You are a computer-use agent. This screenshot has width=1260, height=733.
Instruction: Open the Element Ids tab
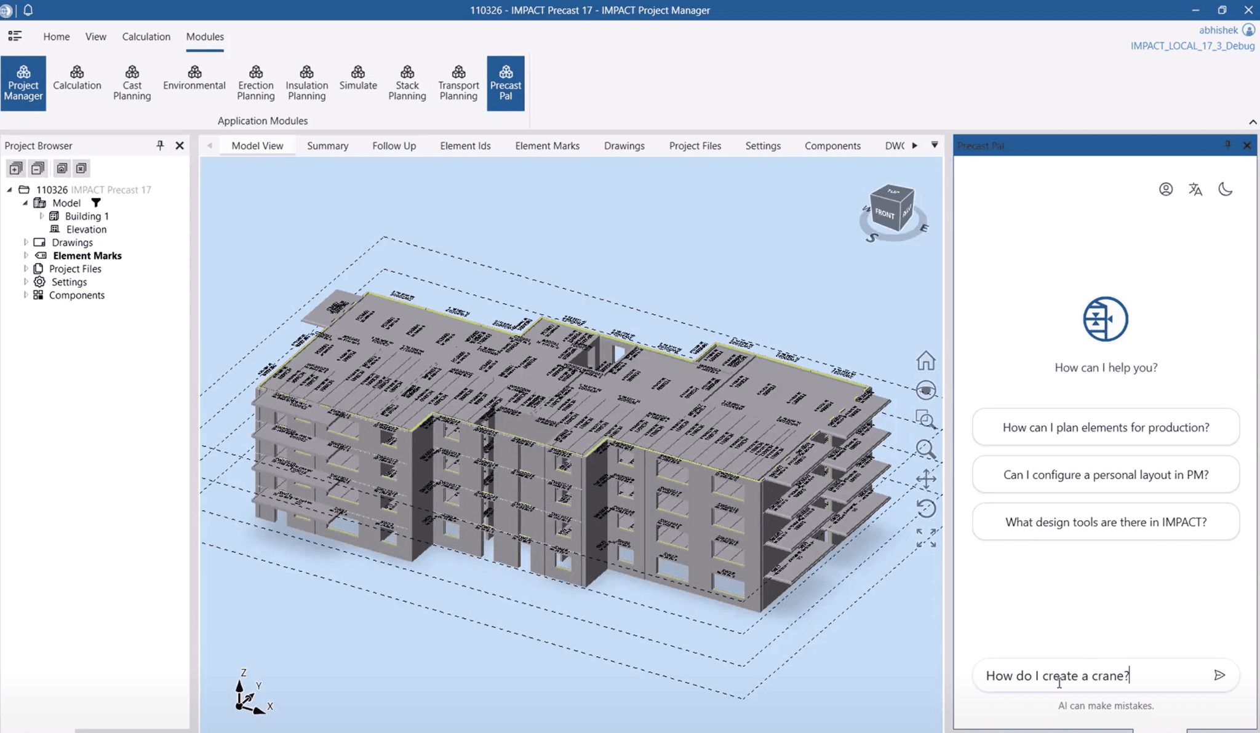466,146
